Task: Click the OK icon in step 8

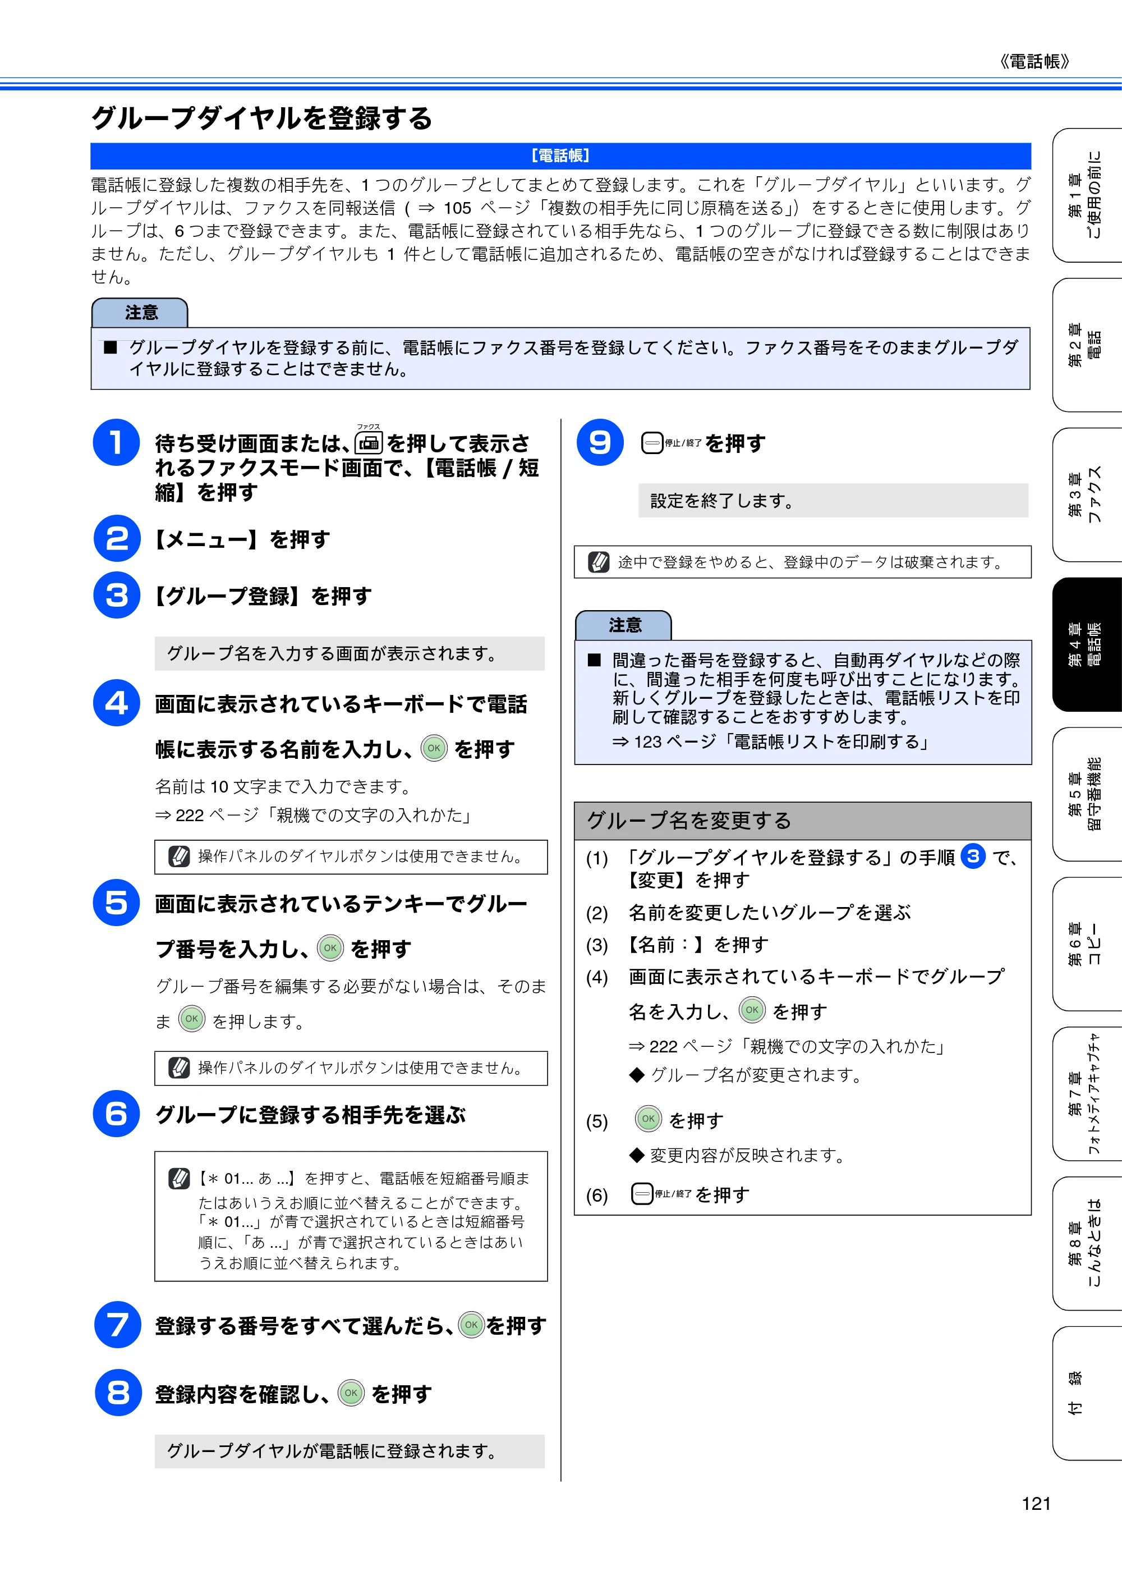Action: click(351, 1393)
